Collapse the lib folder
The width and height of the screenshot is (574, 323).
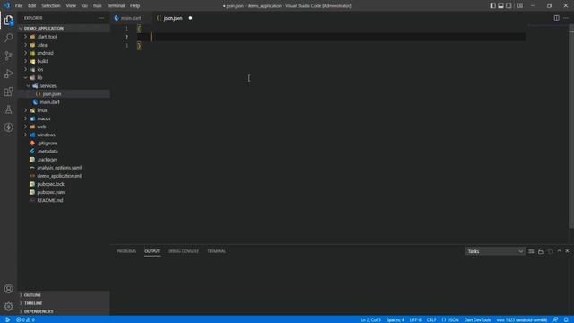(39, 78)
